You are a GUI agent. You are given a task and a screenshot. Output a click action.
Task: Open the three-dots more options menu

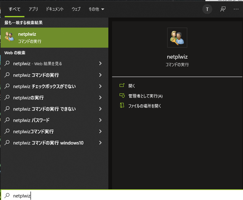[x=236, y=9]
